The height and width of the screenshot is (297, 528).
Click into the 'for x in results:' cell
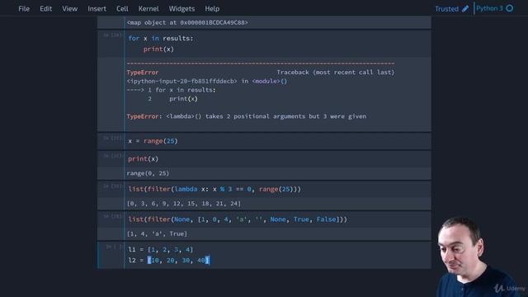pyautogui.click(x=278, y=44)
